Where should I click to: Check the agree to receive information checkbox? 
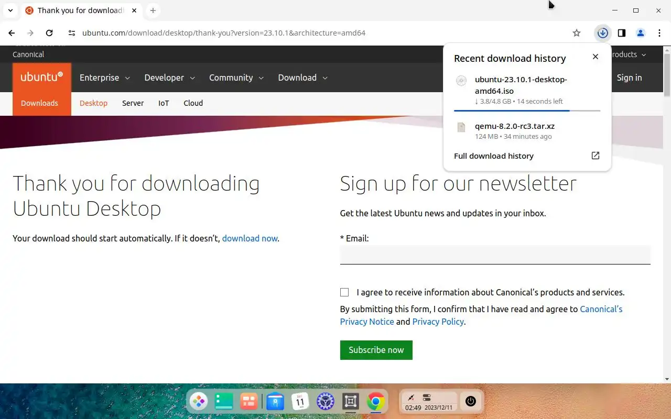pyautogui.click(x=344, y=292)
